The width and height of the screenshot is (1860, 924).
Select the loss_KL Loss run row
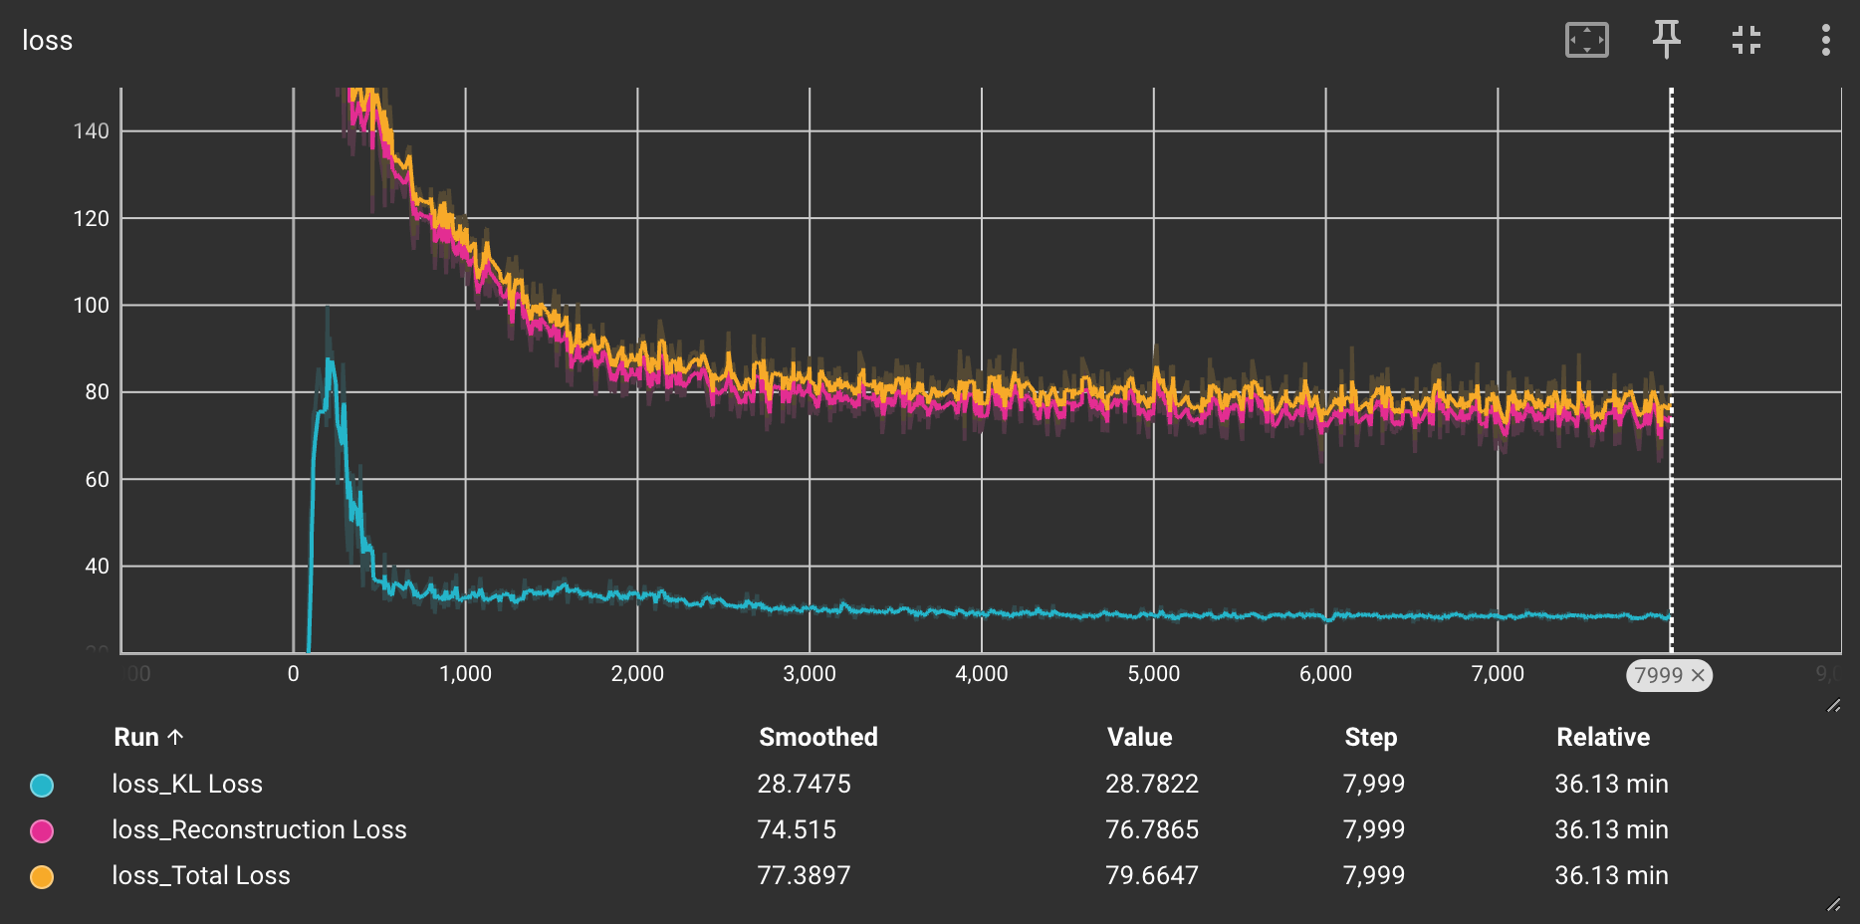click(x=187, y=785)
